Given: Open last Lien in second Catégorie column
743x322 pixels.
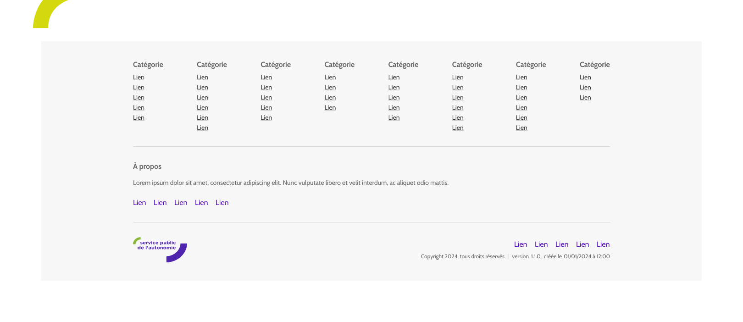Looking at the screenshot, I should point(202,128).
